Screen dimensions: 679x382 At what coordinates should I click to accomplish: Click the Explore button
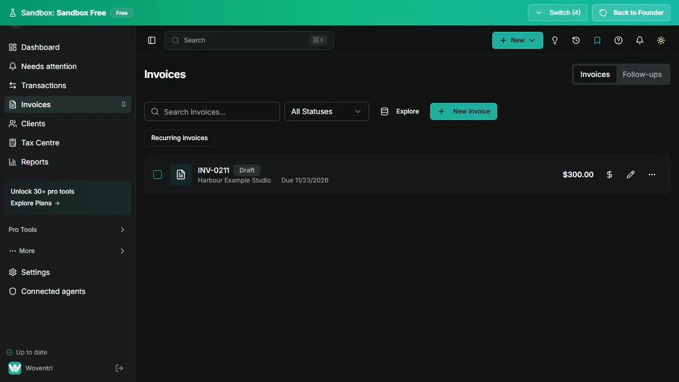pyautogui.click(x=400, y=111)
